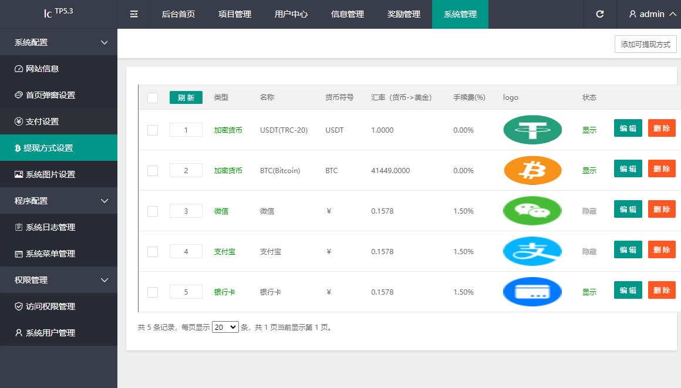Edit the 银行卡 withdrawal method

[x=628, y=290]
